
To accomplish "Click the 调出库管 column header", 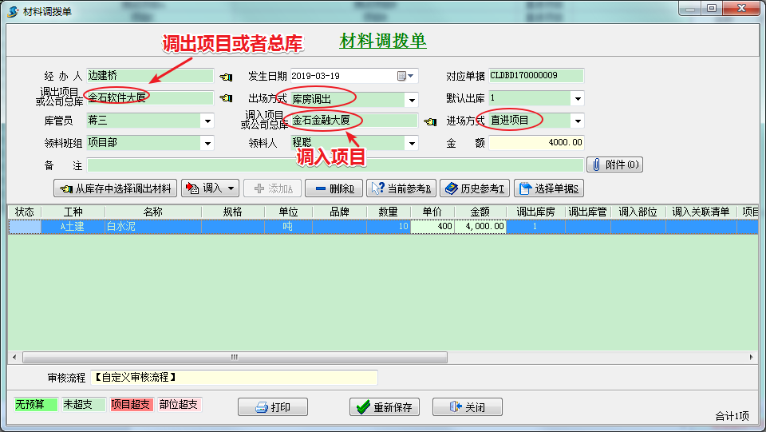I will (588, 212).
